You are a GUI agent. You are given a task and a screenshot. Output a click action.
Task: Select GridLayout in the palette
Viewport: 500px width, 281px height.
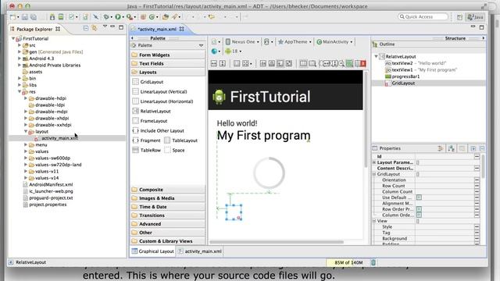(x=148, y=82)
